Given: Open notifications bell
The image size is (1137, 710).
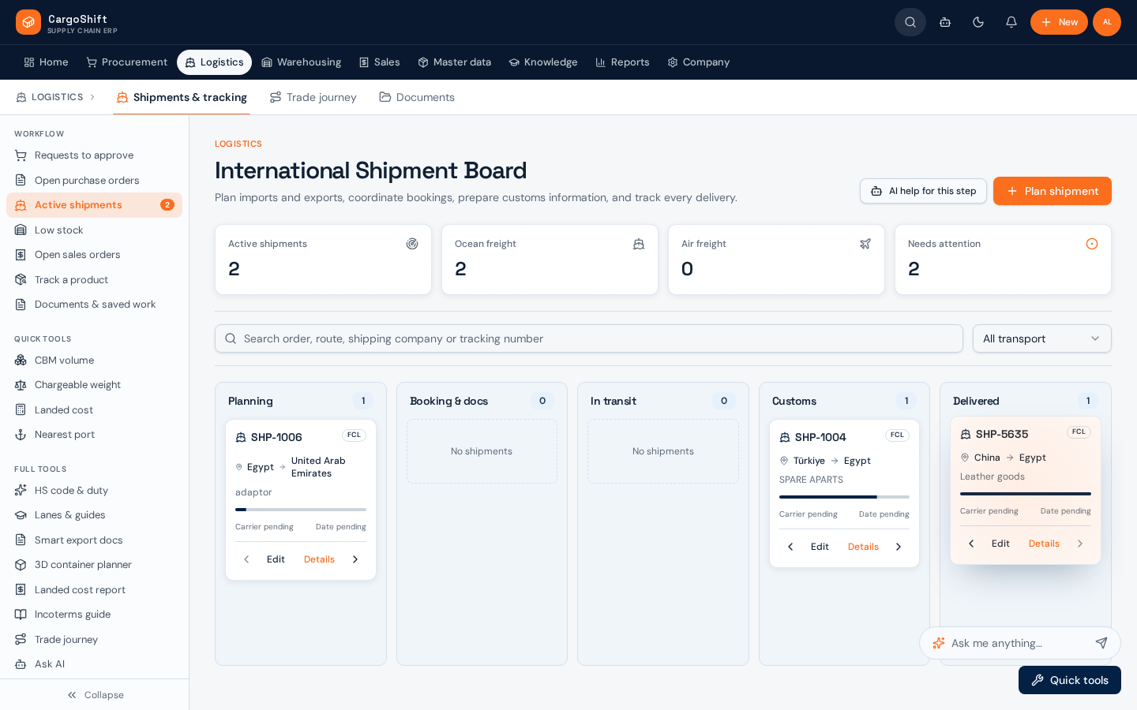Looking at the screenshot, I should pyautogui.click(x=1011, y=22).
